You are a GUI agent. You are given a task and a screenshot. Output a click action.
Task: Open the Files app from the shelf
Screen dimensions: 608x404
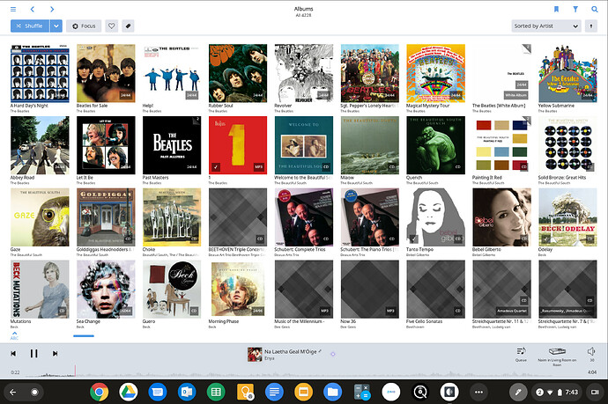point(333,392)
